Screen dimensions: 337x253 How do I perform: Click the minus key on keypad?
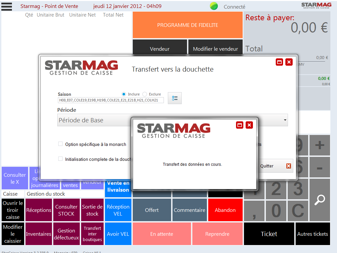pos(319,167)
